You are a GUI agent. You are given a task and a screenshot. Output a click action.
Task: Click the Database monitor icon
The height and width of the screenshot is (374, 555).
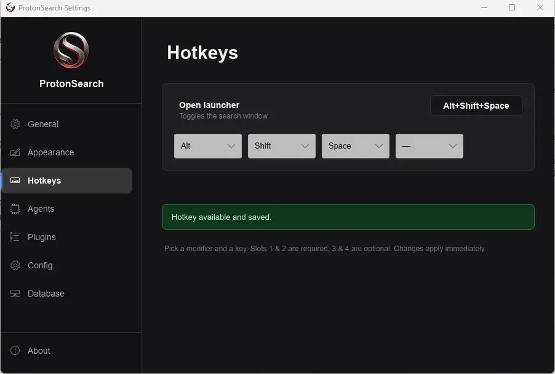(x=15, y=294)
